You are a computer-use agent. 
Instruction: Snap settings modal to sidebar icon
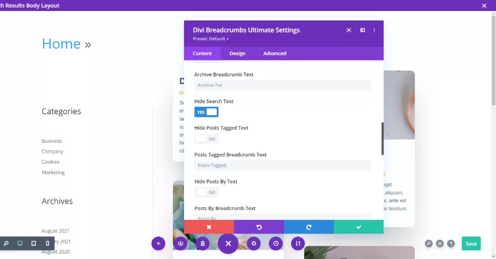point(363,30)
